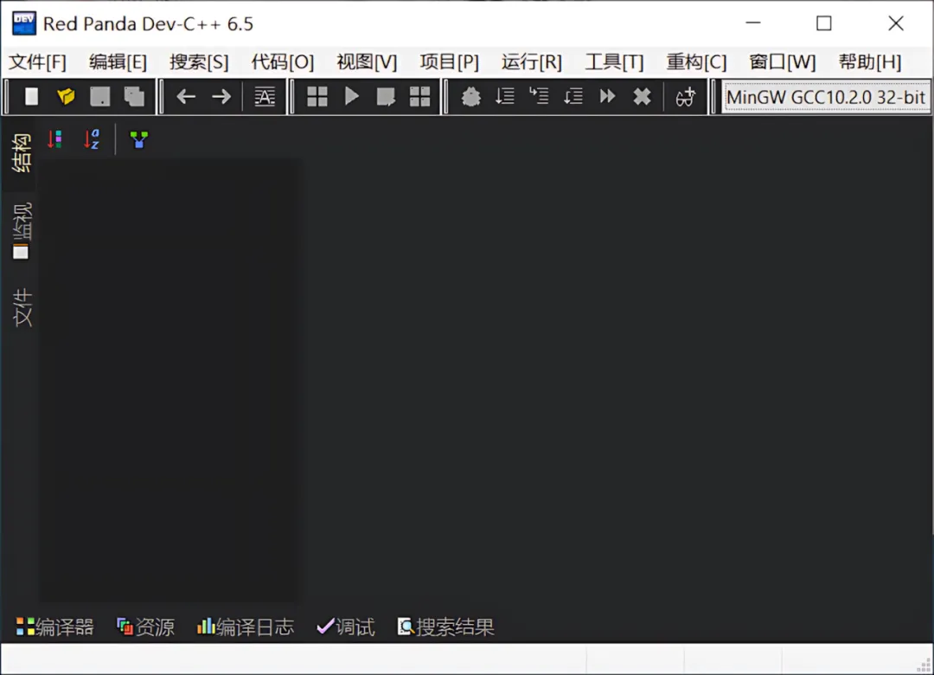Open the compiler set MinGW GCC dropdown
934x675 pixels.
tap(826, 97)
